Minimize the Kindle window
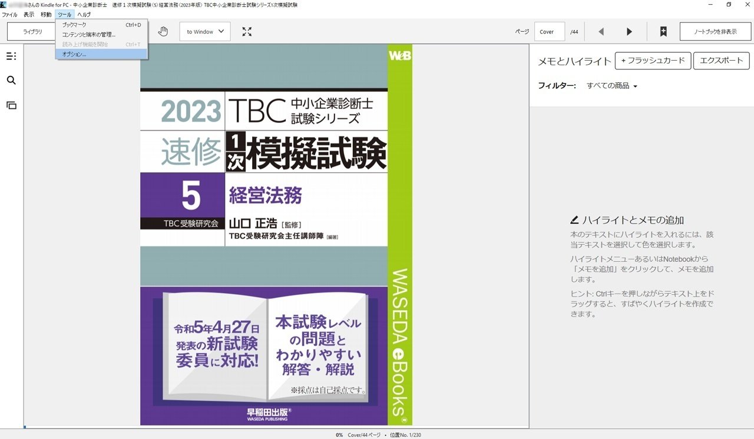754x439 pixels. tap(712, 5)
